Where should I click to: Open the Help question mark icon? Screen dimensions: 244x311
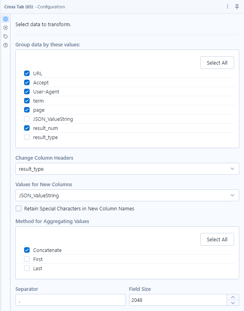6,45
